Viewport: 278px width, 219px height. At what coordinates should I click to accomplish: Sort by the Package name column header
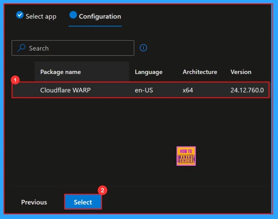(x=60, y=72)
